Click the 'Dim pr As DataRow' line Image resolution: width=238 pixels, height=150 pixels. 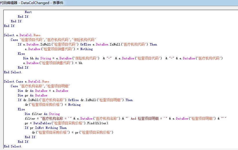32,96
